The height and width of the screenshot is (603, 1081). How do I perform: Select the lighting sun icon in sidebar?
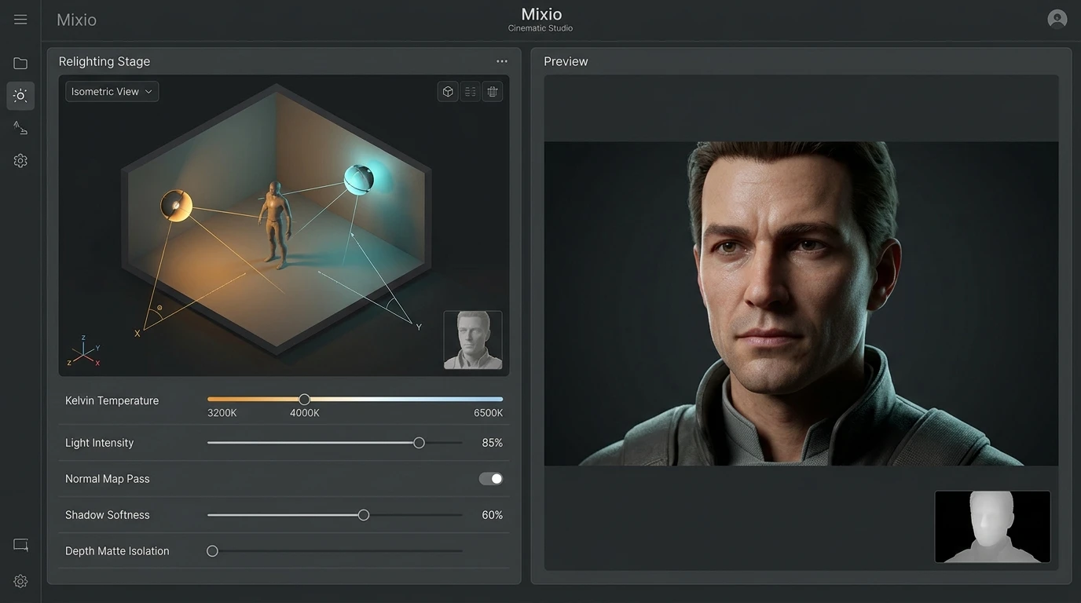click(x=20, y=96)
